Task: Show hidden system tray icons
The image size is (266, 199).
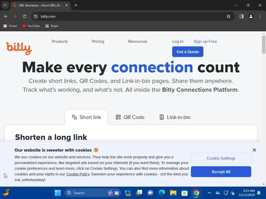Action: 209,193
